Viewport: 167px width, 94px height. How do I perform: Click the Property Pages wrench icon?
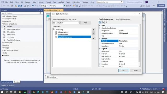[106, 22]
